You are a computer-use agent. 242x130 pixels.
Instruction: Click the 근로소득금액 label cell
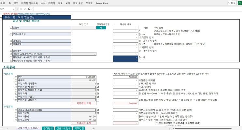(x=42, y=34)
